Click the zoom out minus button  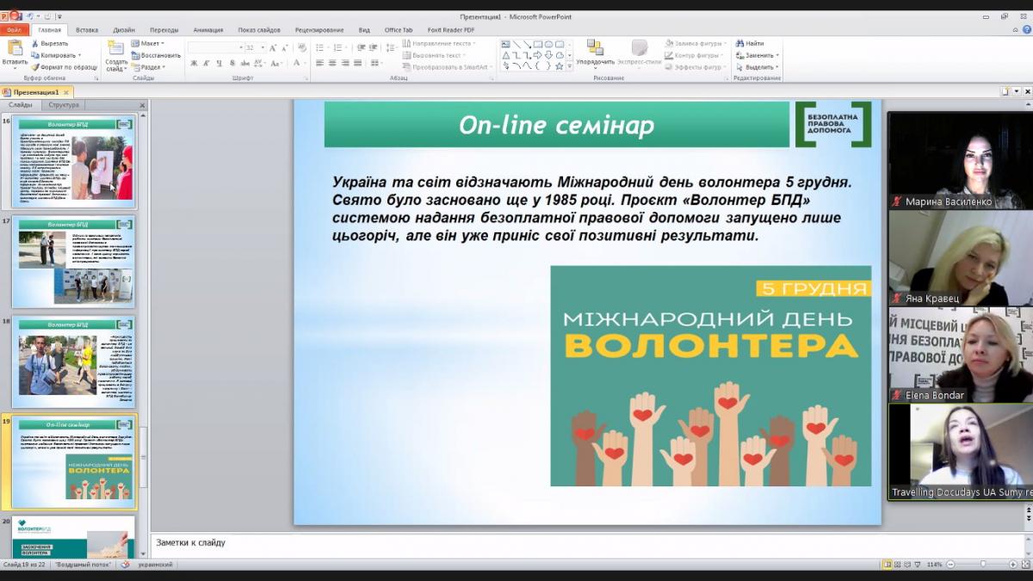pos(951,565)
